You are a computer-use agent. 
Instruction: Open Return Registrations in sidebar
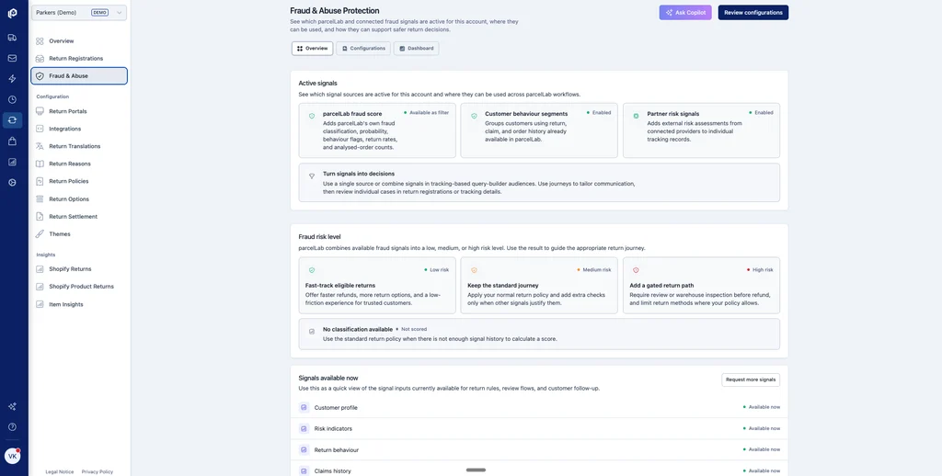[x=79, y=59]
